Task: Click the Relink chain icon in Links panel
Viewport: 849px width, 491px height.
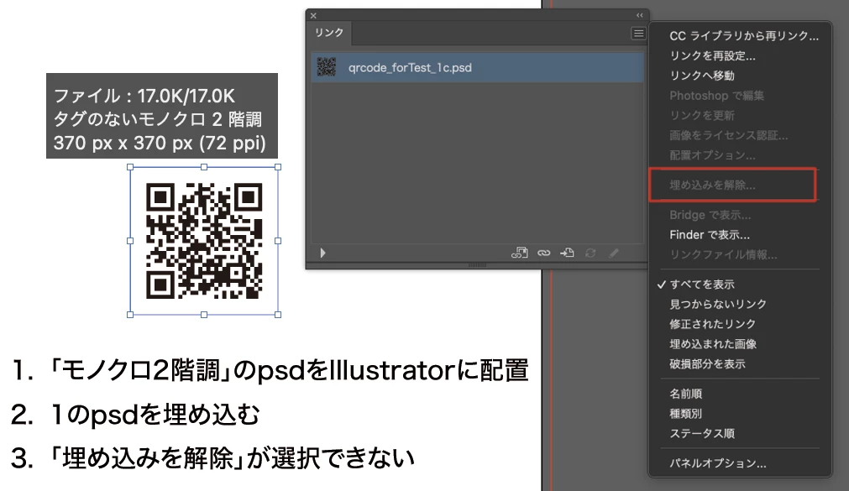Action: coord(543,253)
